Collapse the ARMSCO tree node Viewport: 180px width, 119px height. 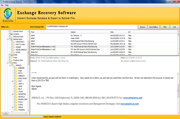pyautogui.click(x=10, y=65)
